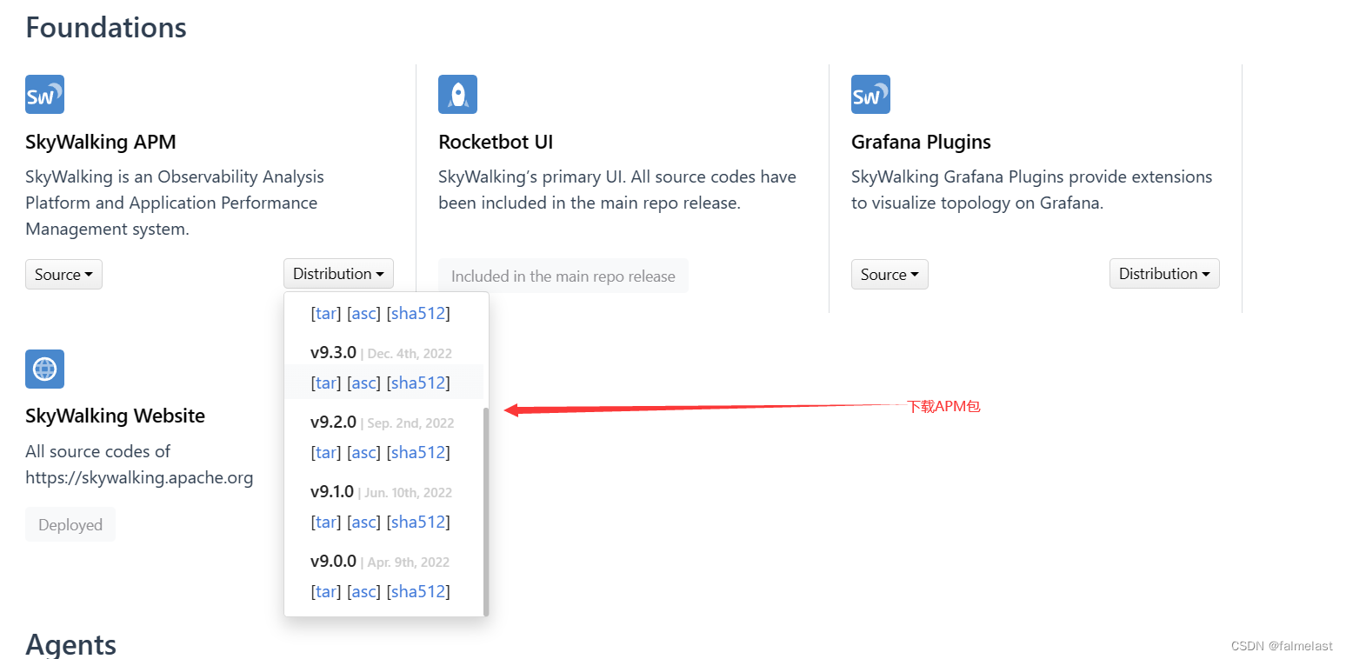Screen dimensions: 1346x659
Task: Click the Rocketbot UI title
Action: [x=496, y=142]
